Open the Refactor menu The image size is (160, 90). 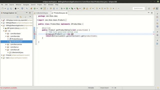tap(18, 5)
